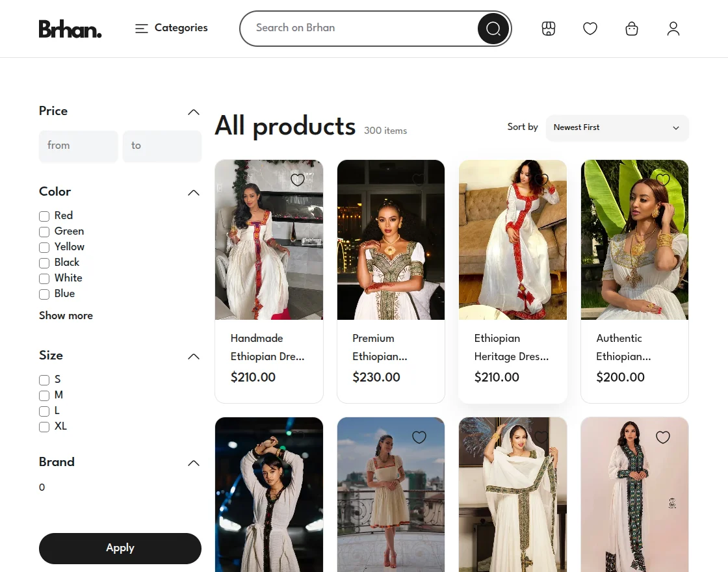This screenshot has width=728, height=572.
Task: Click the wishlist heart icon in the header
Action: (590, 29)
